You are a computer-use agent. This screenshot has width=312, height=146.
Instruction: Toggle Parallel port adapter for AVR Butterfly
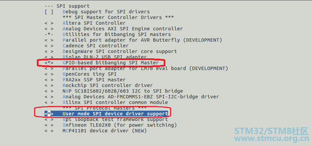tap(133, 40)
